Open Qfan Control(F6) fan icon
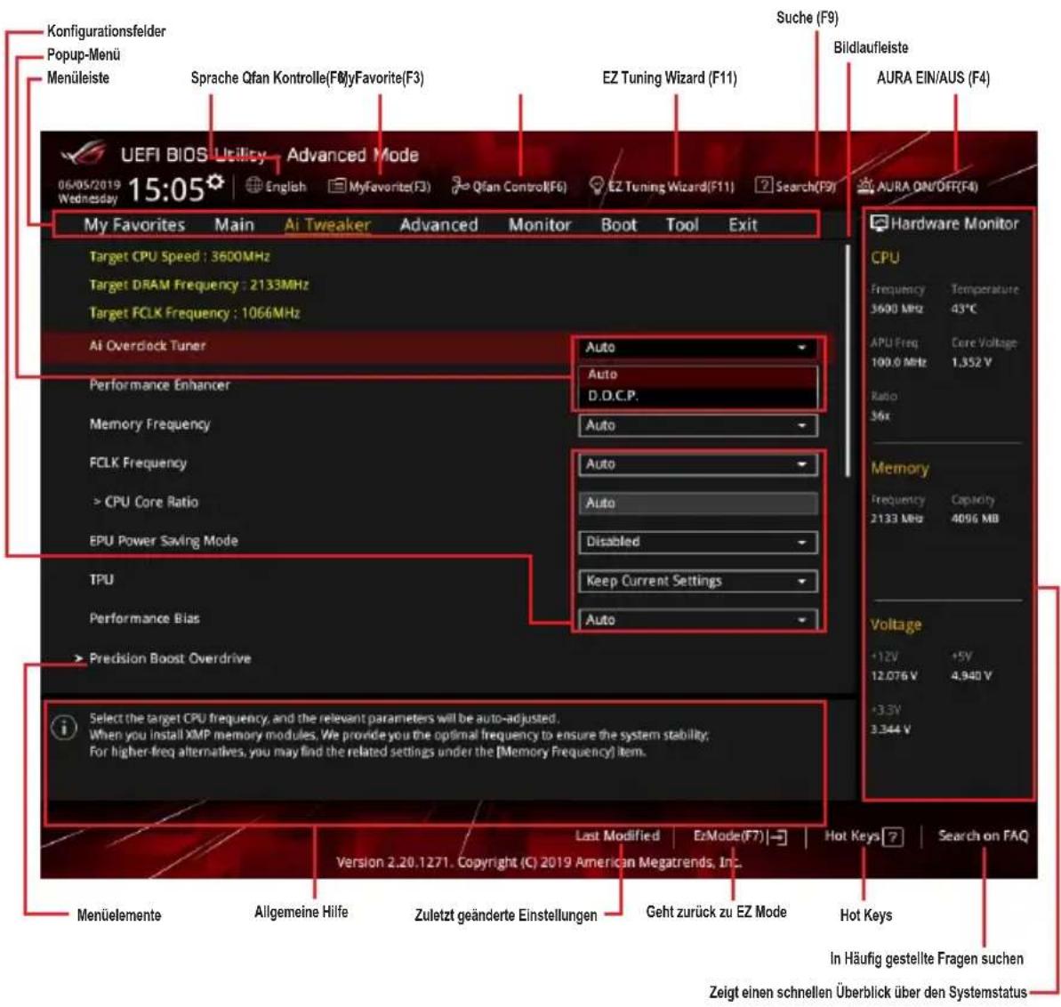 460,185
